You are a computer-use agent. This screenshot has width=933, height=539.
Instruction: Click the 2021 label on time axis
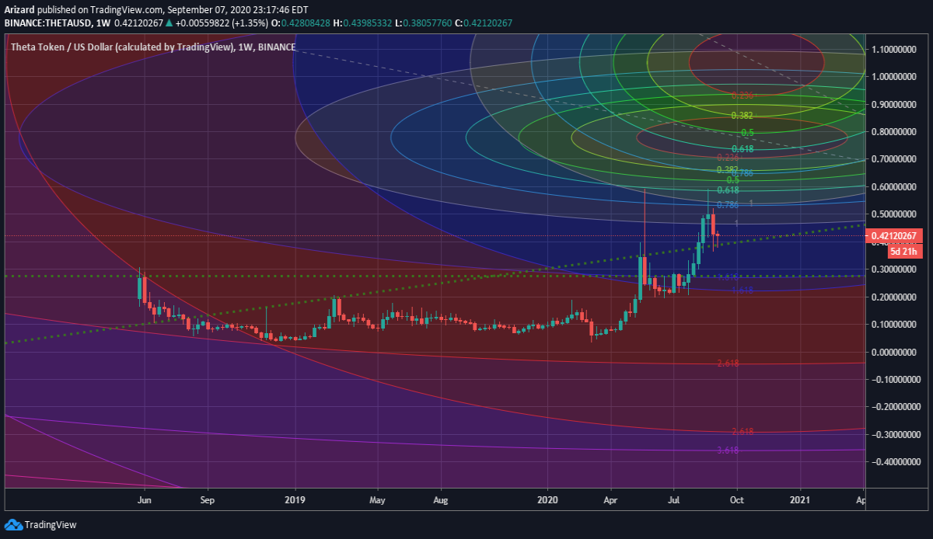[801, 501]
